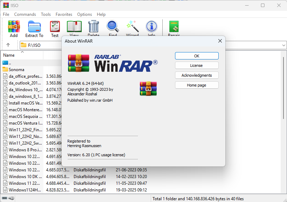Viewport: 287px width, 202px height.
Task: Open the Home page button
Action: click(196, 85)
